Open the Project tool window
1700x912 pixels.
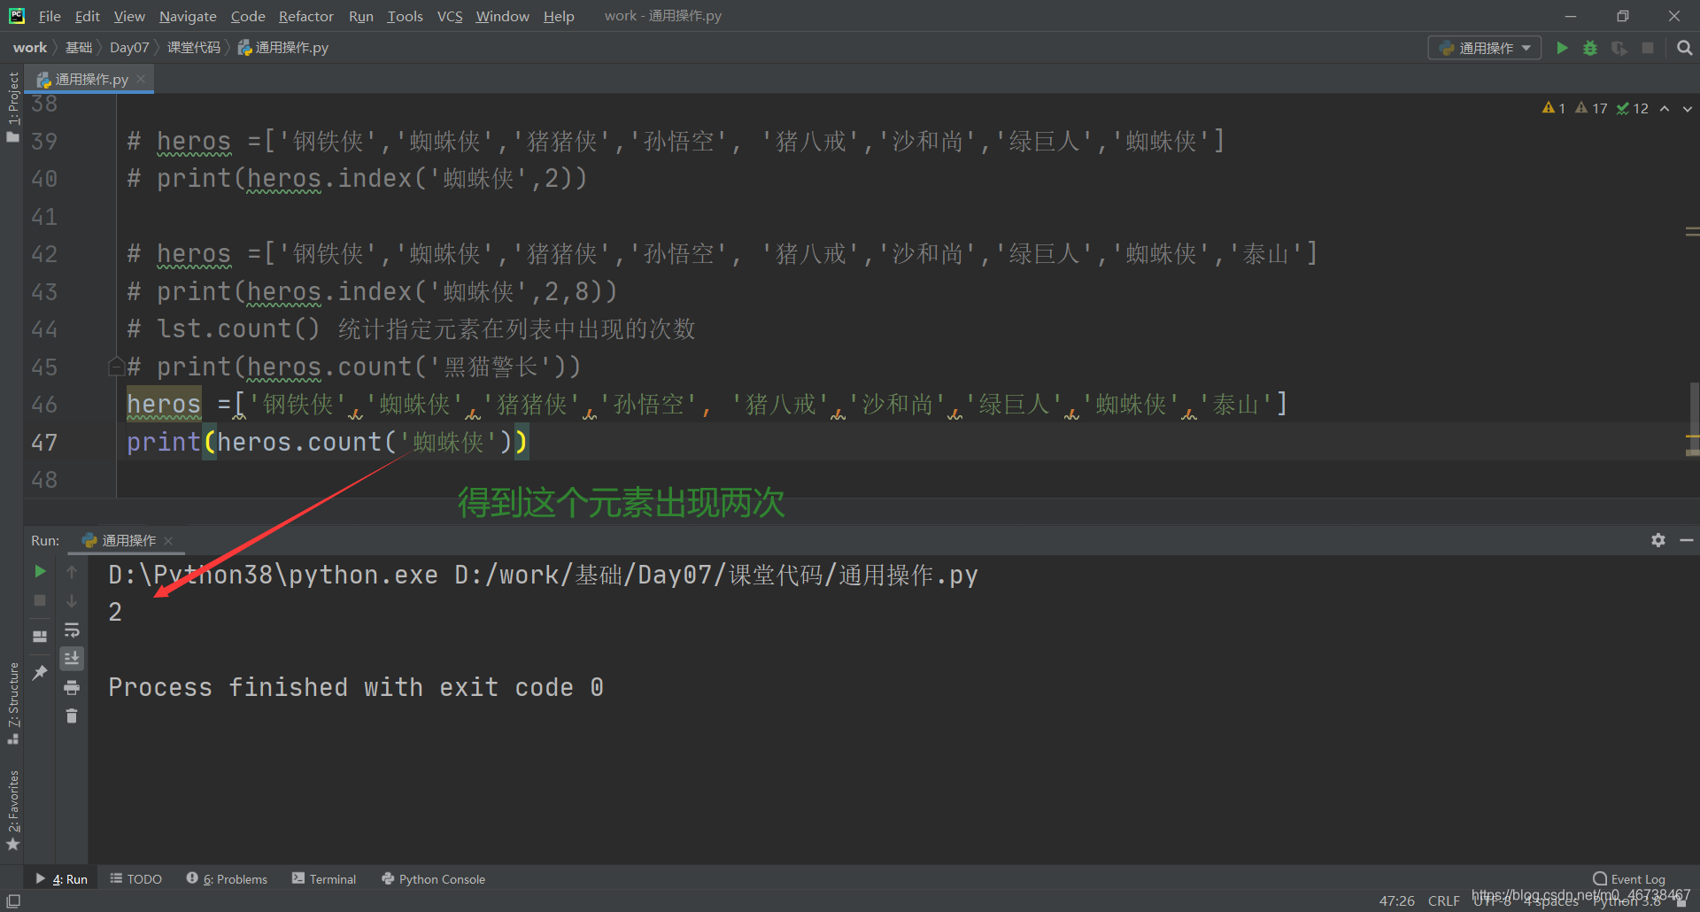click(x=12, y=106)
